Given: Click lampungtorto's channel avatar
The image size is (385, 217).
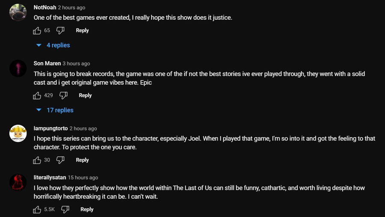Looking at the screenshot, I should (18, 133).
